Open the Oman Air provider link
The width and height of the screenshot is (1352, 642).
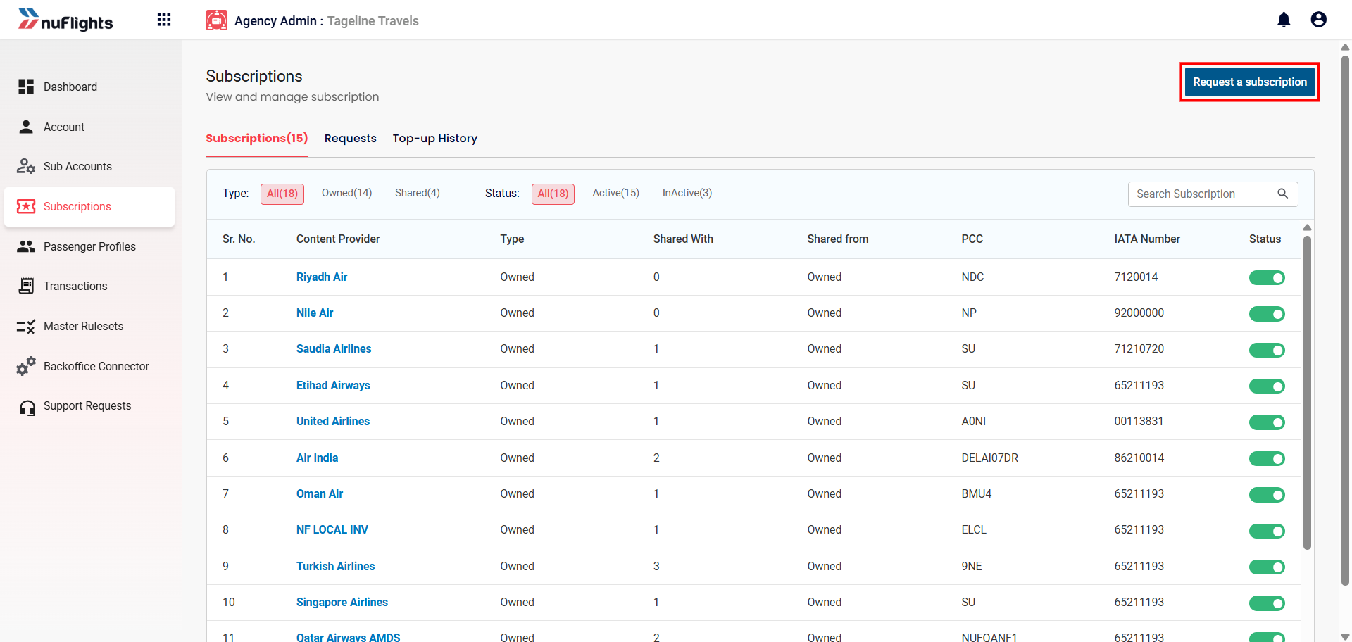320,493
